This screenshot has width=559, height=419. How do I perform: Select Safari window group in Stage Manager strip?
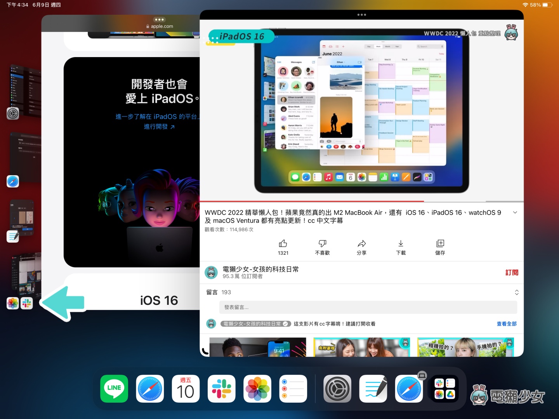tap(26, 157)
